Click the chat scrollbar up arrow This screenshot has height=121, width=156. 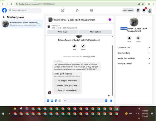tap(112, 36)
